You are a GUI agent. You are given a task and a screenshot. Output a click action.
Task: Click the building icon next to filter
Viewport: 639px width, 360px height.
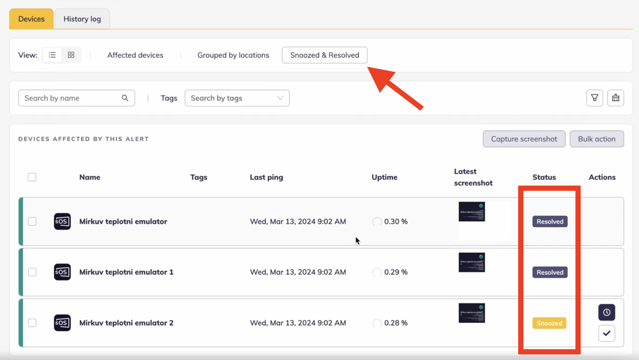coord(615,98)
